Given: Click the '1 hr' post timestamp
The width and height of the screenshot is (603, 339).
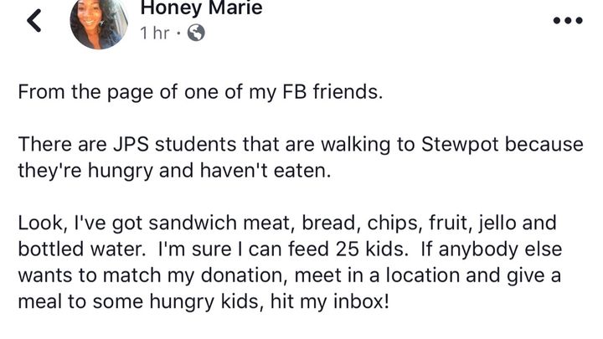Looking at the screenshot, I should click(155, 33).
